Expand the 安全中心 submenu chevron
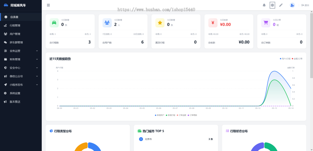The width and height of the screenshot is (313, 151). click(37, 68)
